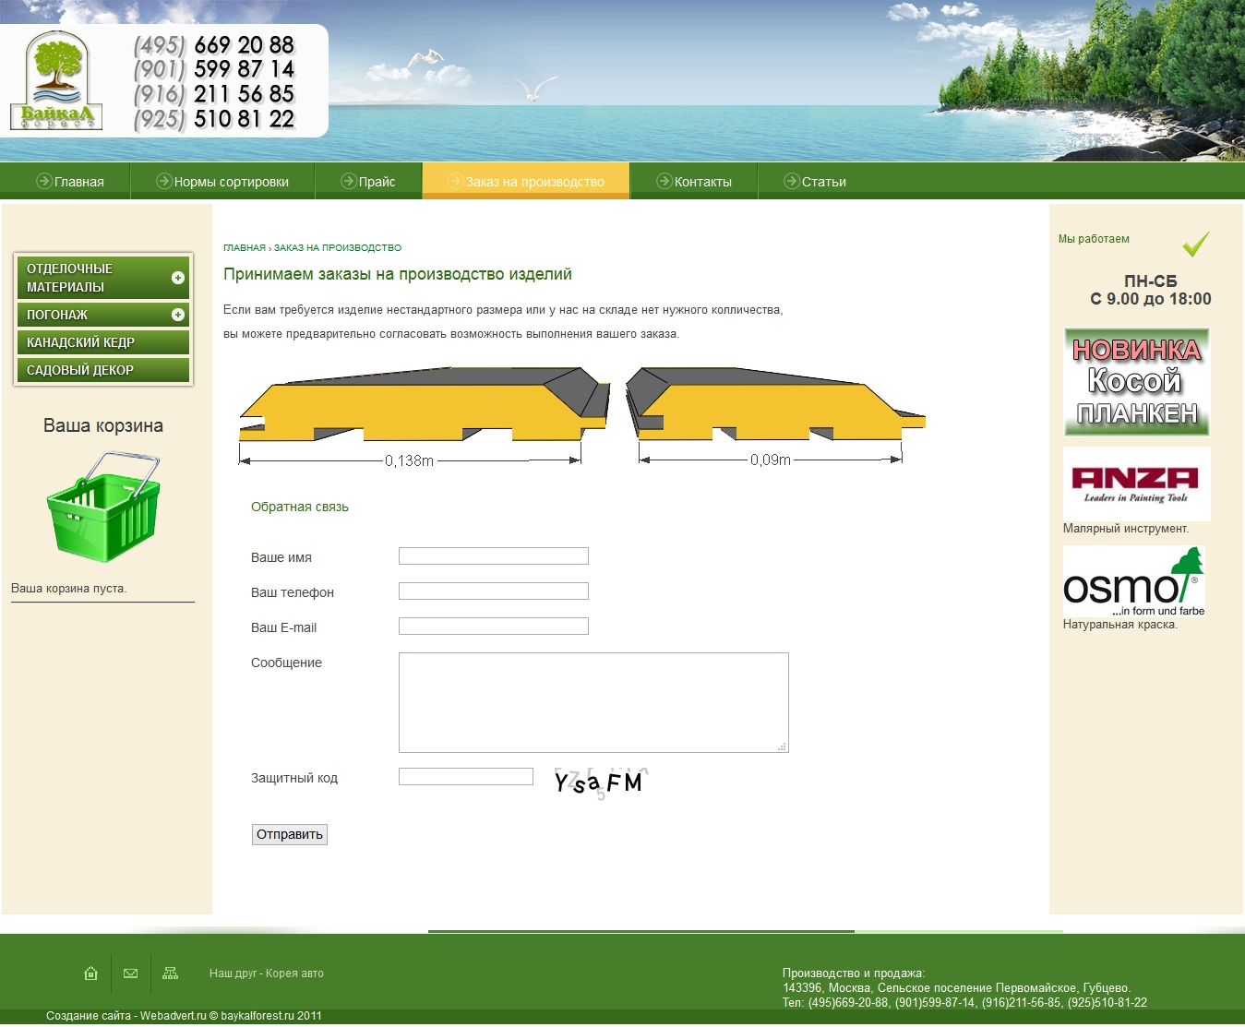Open the home icon in footer
Image resolution: width=1245 pixels, height=1027 pixels.
90,973
